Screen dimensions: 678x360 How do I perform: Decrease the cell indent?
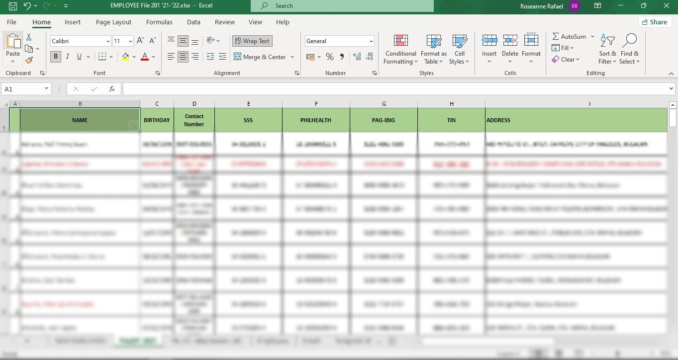coord(210,57)
